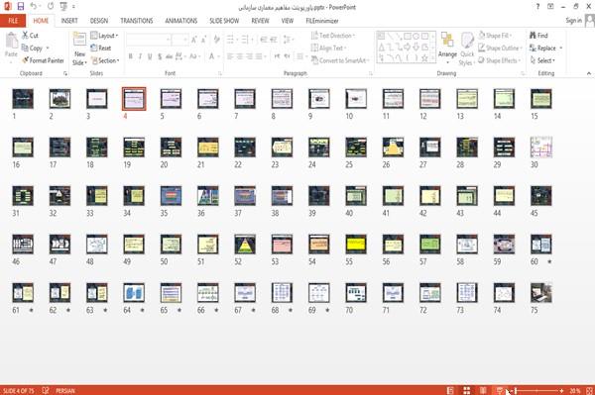Add a New Slide
The height and width of the screenshot is (395, 595).
(x=79, y=49)
